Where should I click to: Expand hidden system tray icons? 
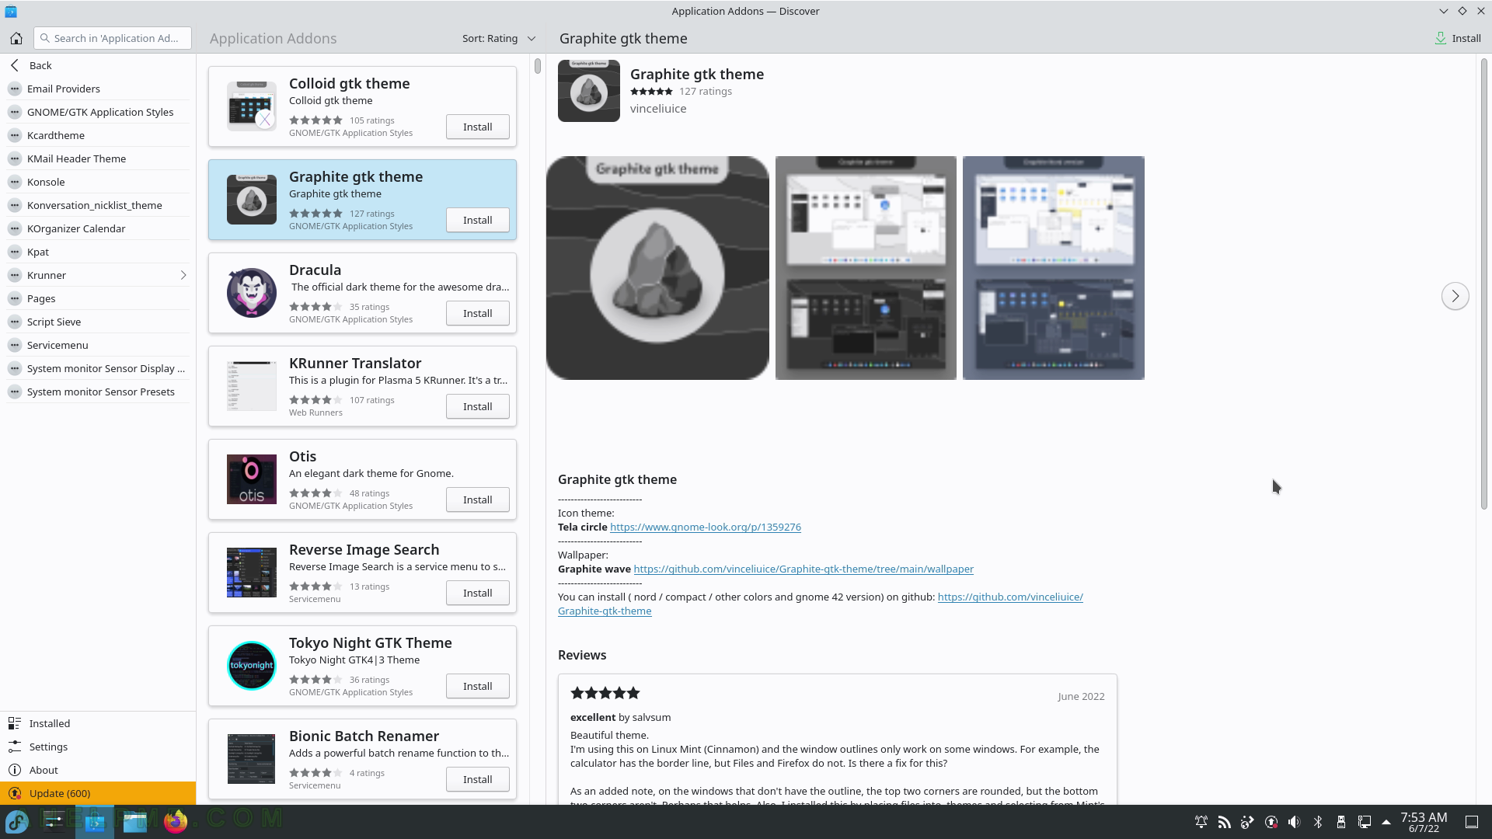pos(1386,822)
